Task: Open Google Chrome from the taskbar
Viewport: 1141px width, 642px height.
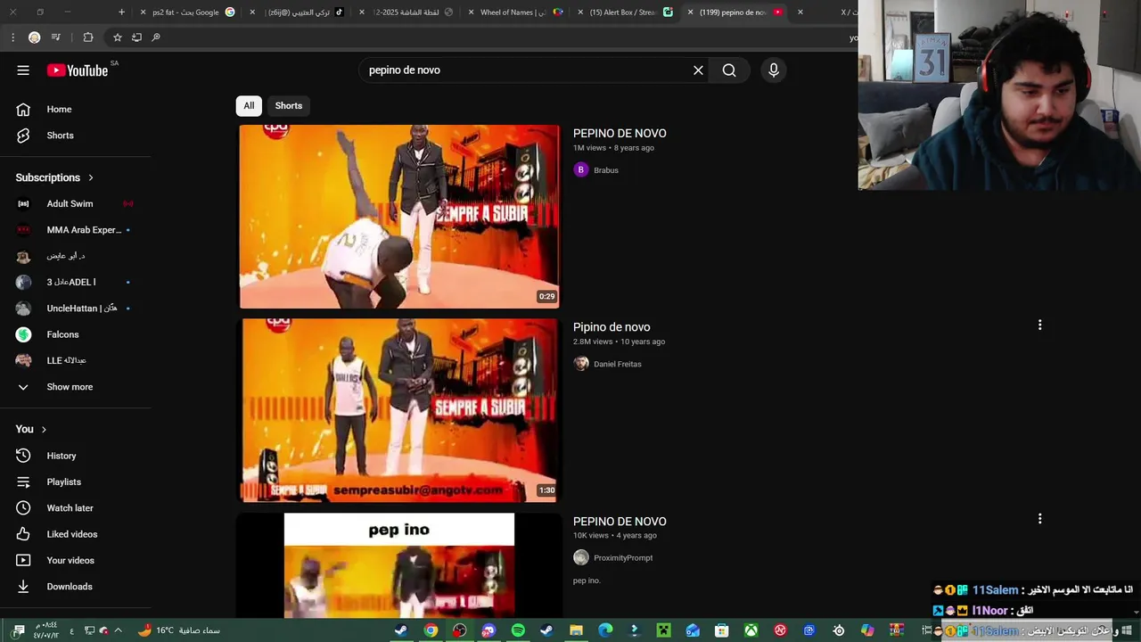Action: point(431,630)
